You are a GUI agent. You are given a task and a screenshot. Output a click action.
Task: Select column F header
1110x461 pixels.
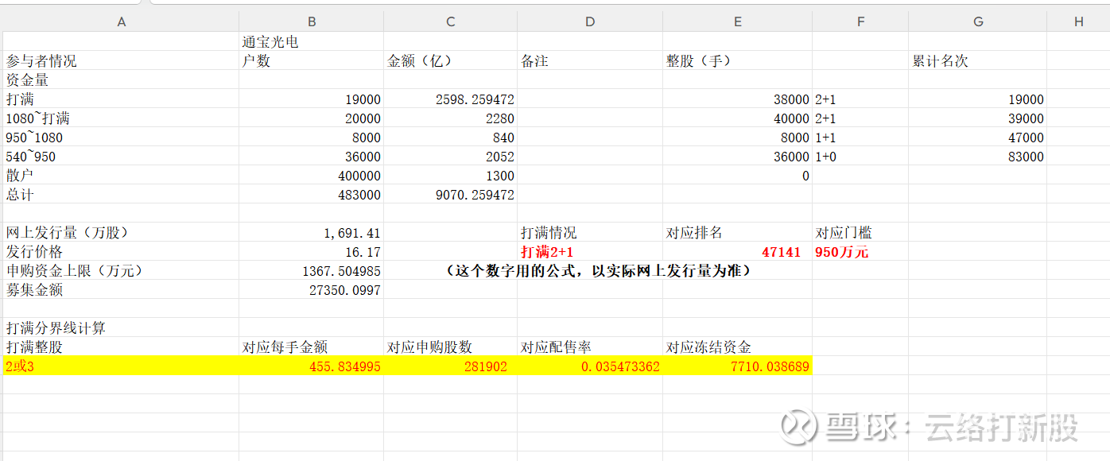pos(860,21)
